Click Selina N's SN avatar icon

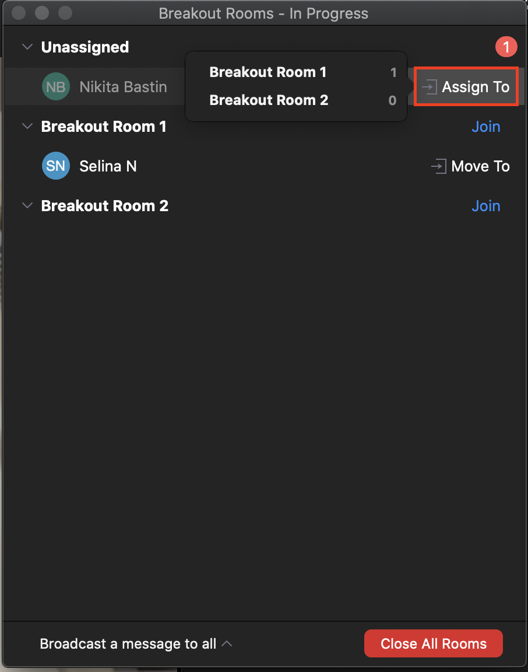[56, 166]
